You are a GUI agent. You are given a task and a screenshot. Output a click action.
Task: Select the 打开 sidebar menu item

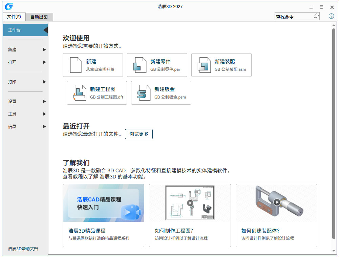[25, 62]
